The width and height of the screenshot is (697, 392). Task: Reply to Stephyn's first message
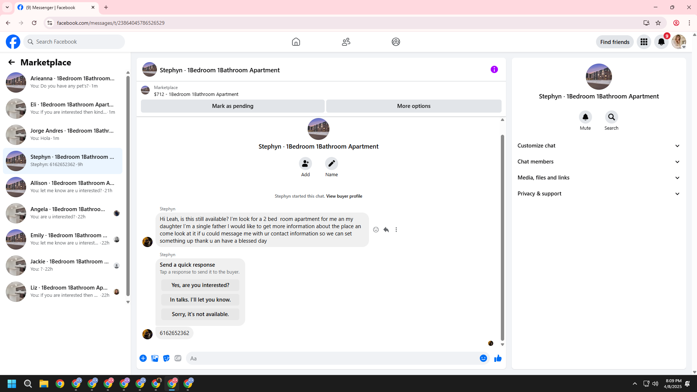click(x=386, y=230)
